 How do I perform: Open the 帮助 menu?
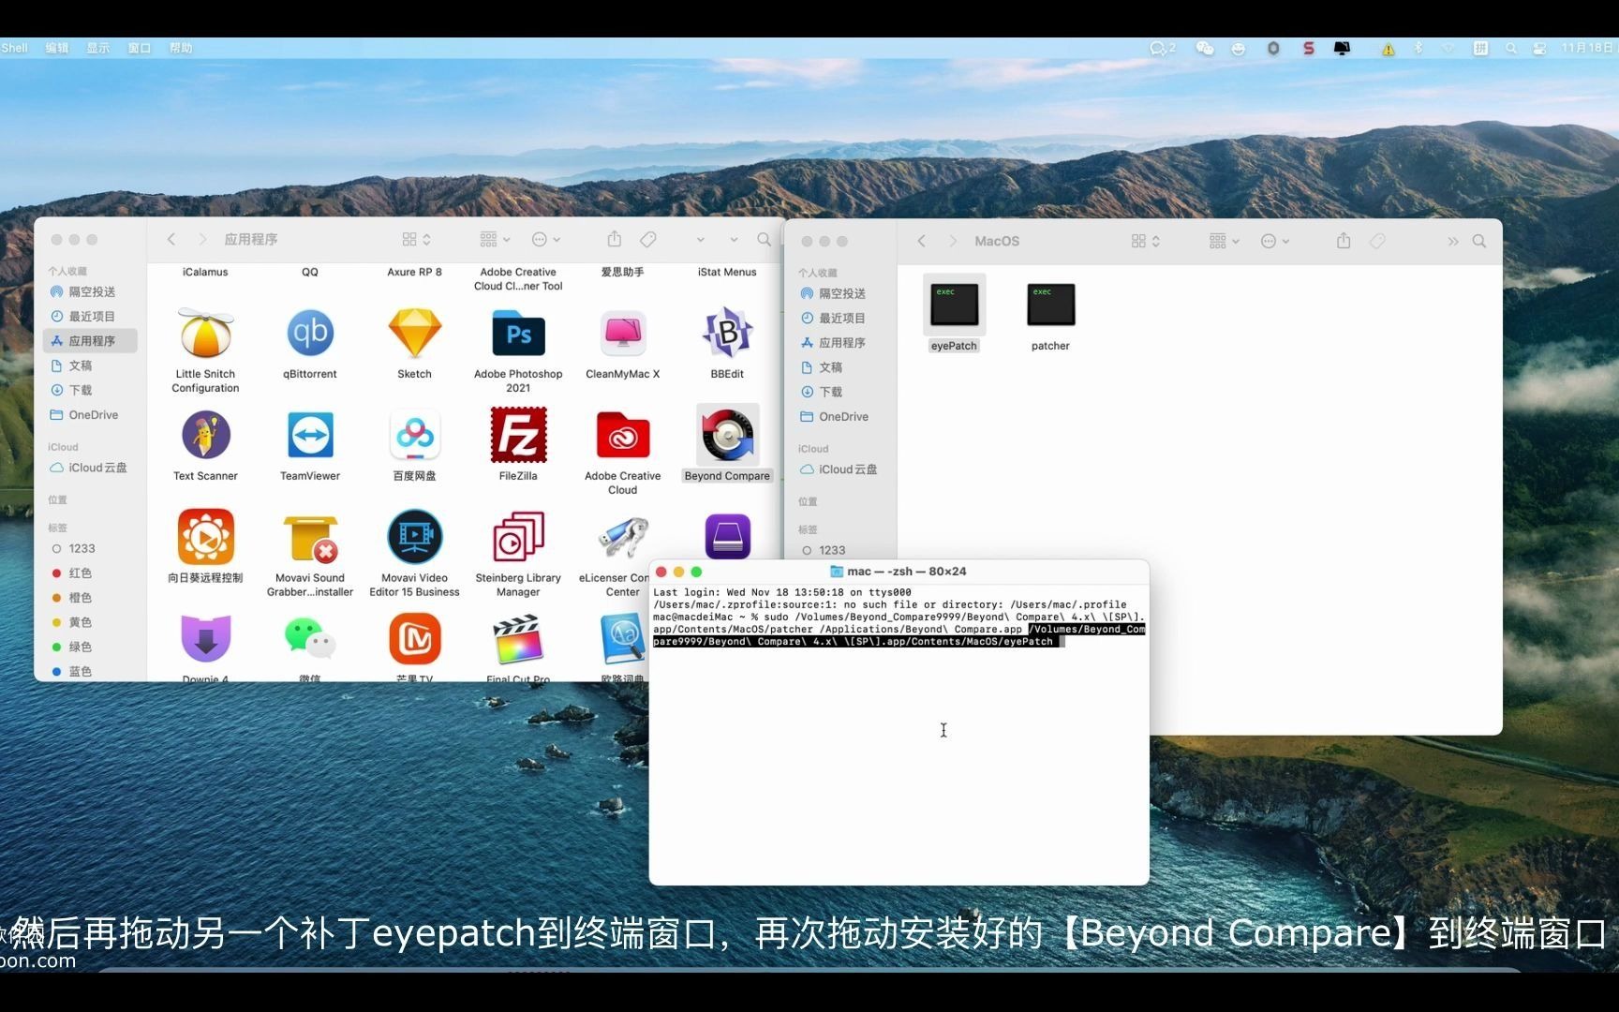click(181, 48)
